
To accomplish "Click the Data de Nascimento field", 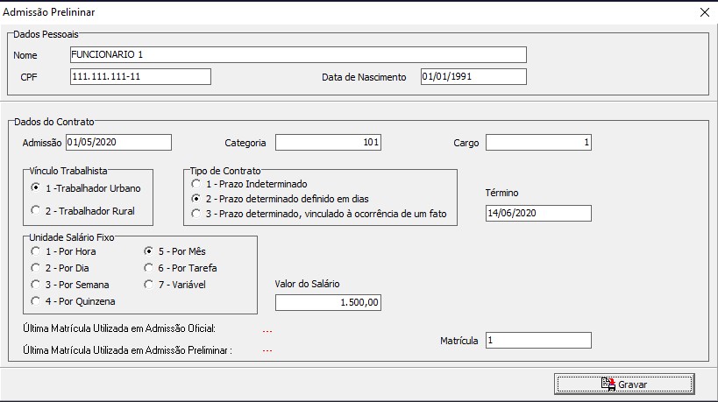I will [x=473, y=76].
